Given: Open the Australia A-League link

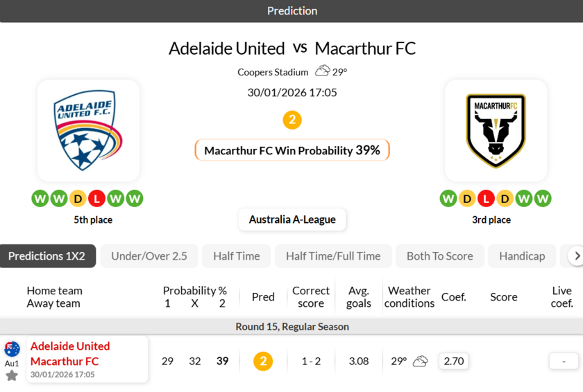Looking at the screenshot, I should pos(292,220).
